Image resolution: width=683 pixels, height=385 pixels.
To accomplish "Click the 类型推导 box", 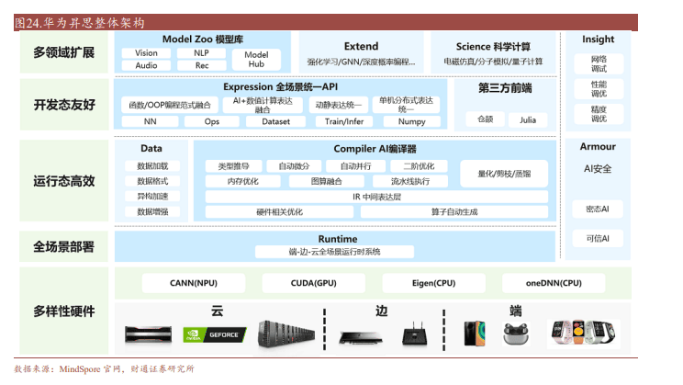I will (233, 166).
